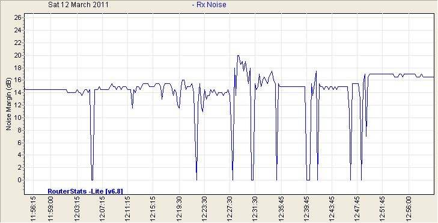Click the 12:43:45 time label

click(x=332, y=209)
